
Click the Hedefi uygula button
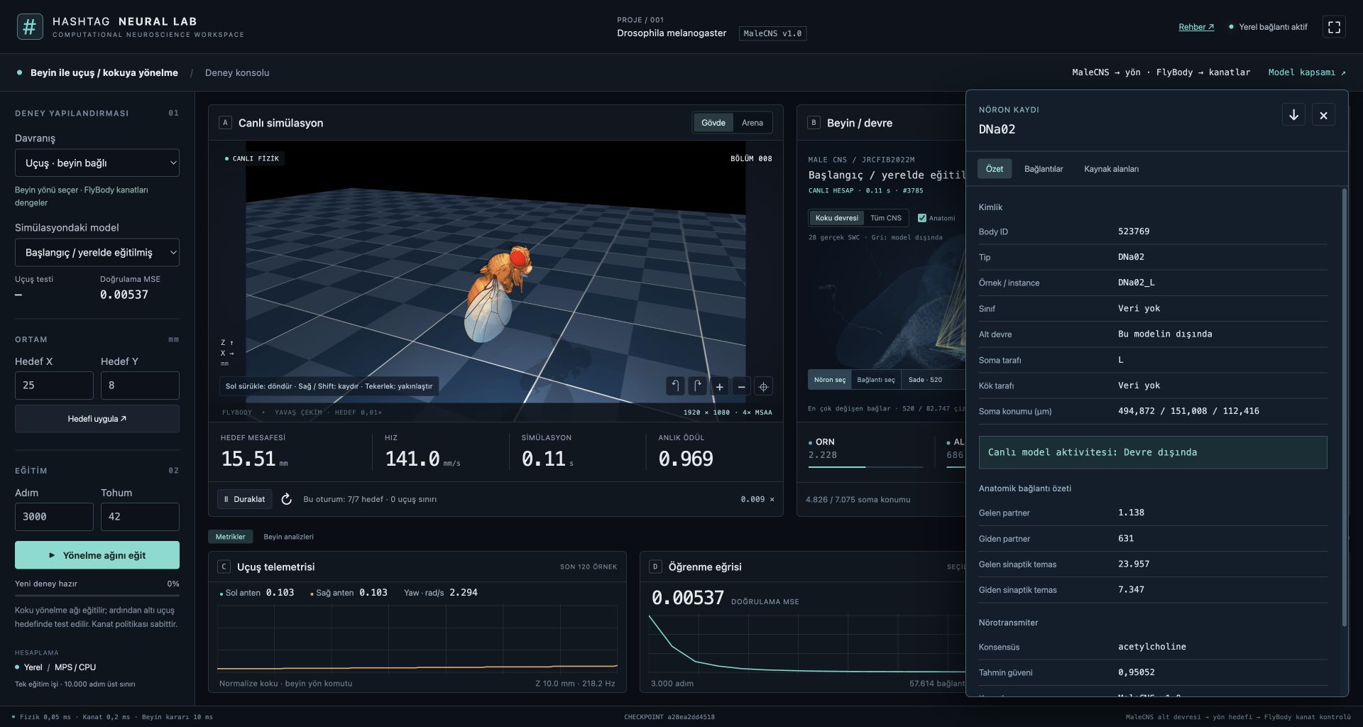(x=97, y=419)
